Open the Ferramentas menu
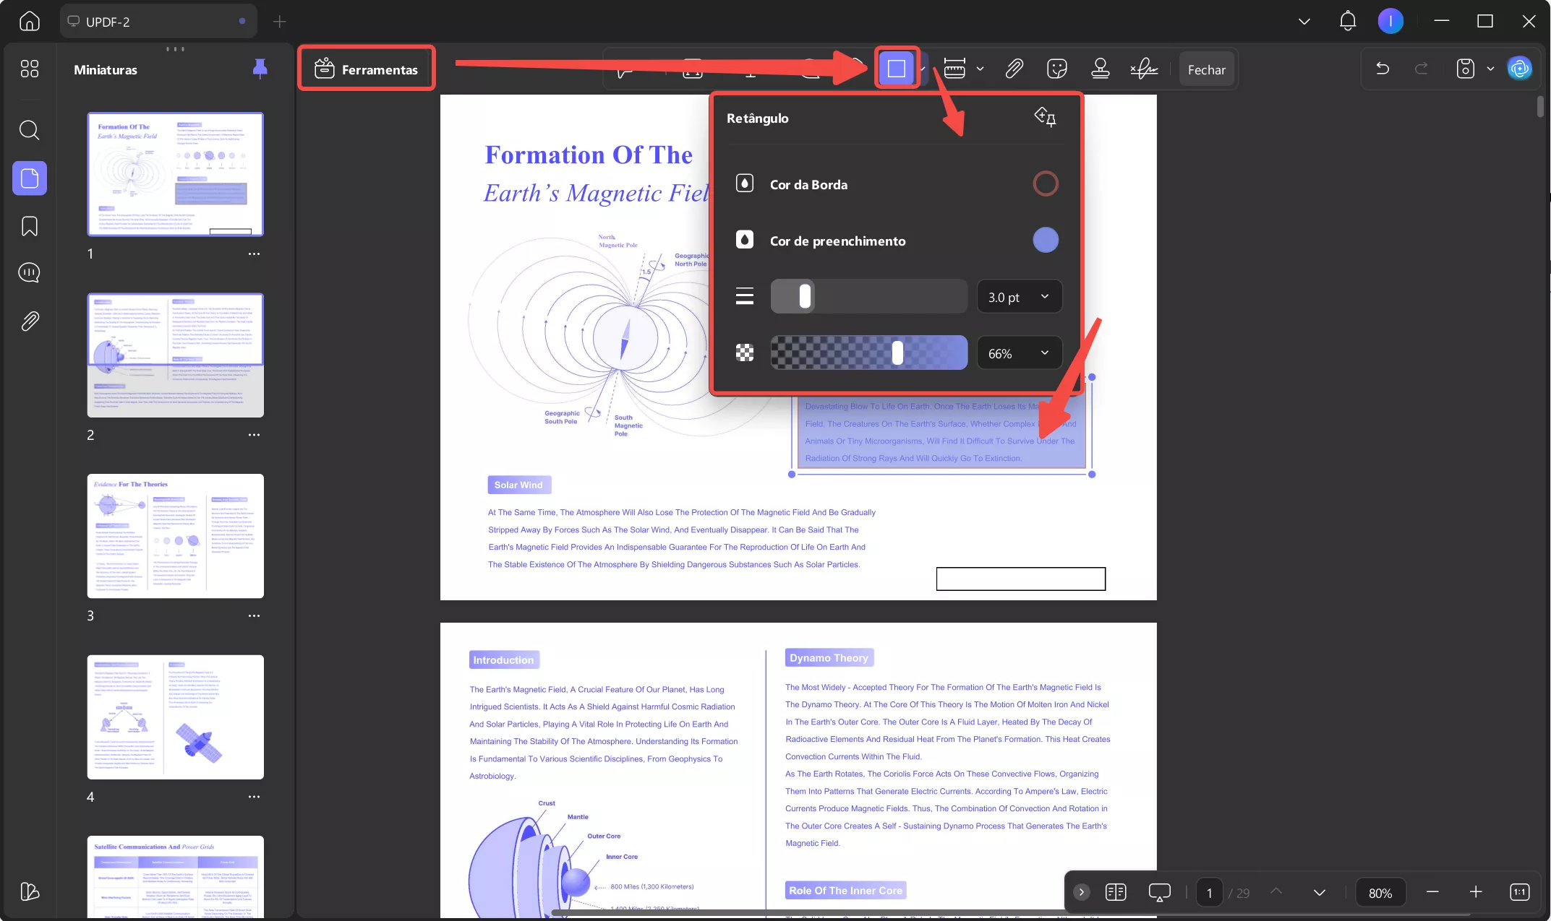This screenshot has height=921, width=1551. 367,69
